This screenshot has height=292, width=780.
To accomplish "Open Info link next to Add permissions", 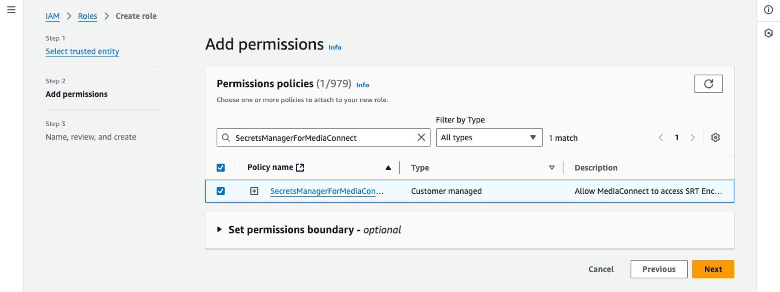I will 335,47.
